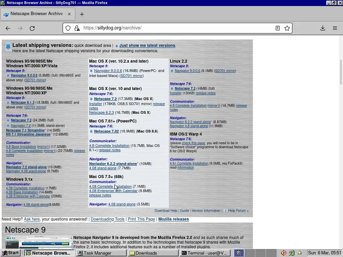
Task: Open NS 7.1 Streamline Japanese link
Action: [28, 134]
